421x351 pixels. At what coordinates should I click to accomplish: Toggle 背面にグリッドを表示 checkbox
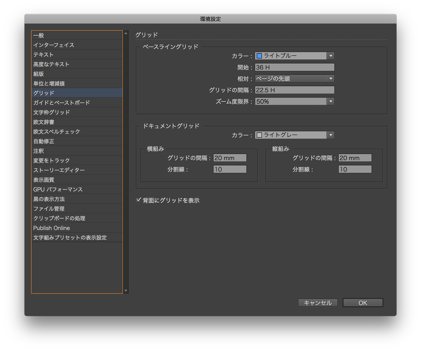138,200
